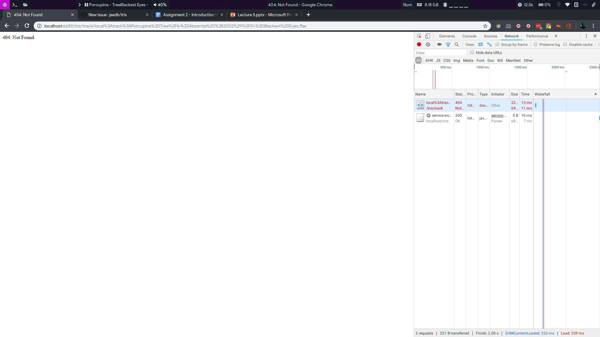Clear all network requests

pyautogui.click(x=428, y=44)
